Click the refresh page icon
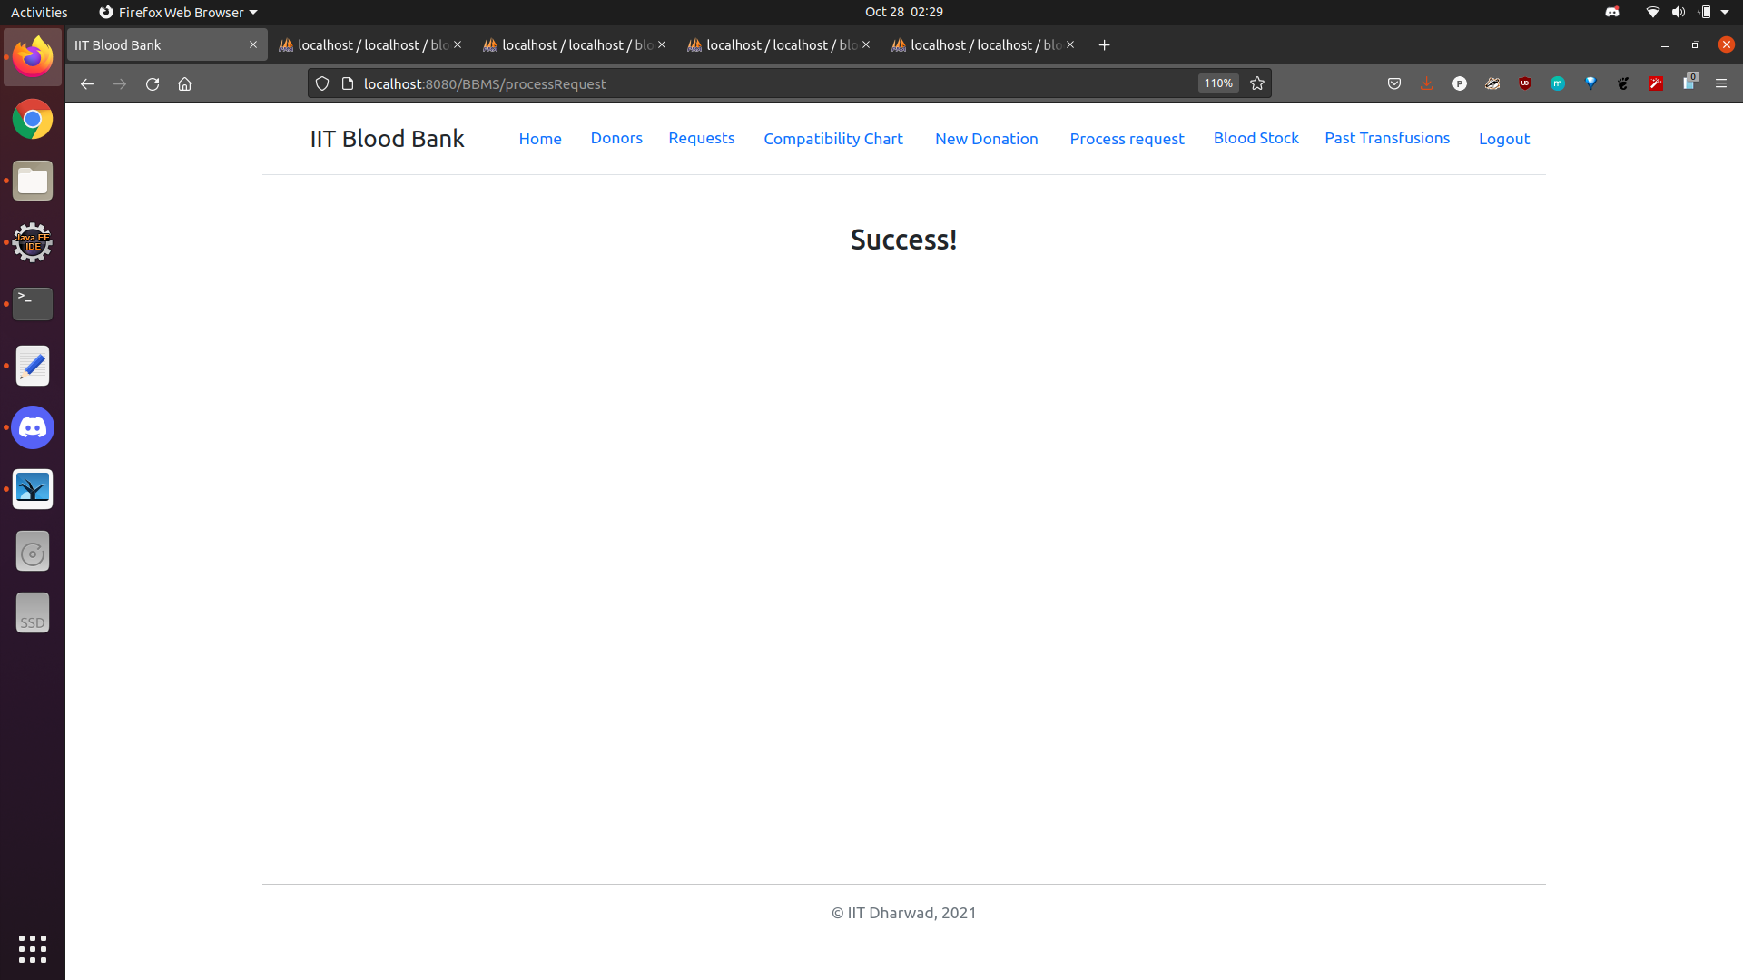 152,83
